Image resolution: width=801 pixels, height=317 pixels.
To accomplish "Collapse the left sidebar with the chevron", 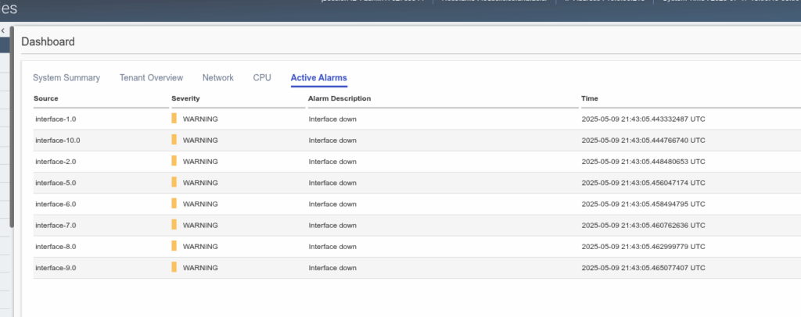I will (x=3, y=30).
